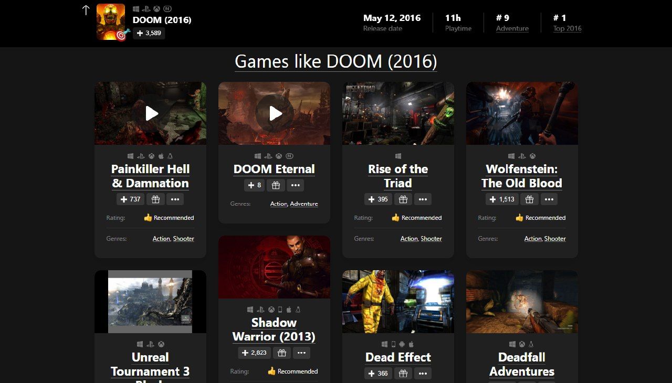Click the 11h playtime value

453,18
